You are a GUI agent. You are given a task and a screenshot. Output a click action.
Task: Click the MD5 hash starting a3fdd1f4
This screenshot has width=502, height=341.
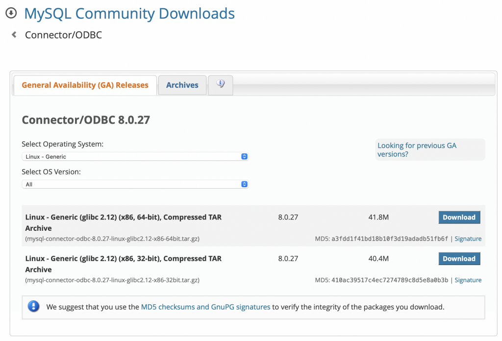(390, 239)
